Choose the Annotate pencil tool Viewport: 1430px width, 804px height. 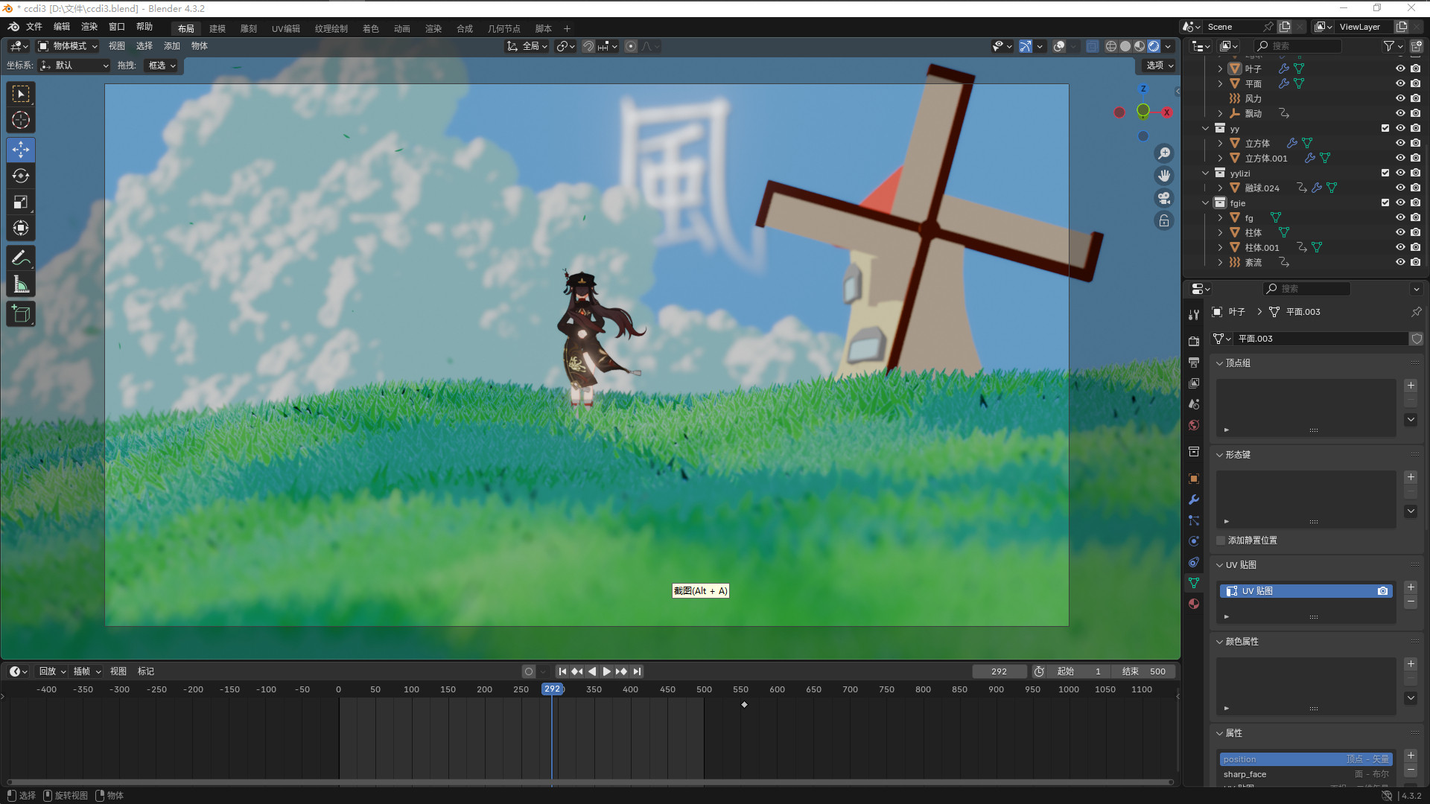click(21, 258)
